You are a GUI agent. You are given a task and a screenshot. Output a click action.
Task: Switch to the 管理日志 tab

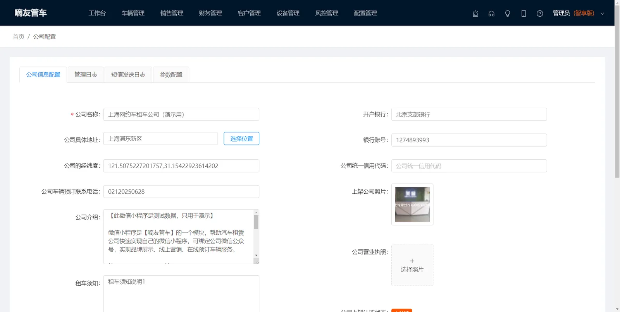coord(86,75)
